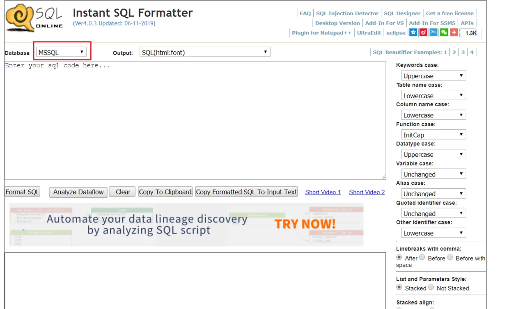This screenshot has width=509, height=309.
Task: Open Add-In For VS link
Action: click(385, 23)
